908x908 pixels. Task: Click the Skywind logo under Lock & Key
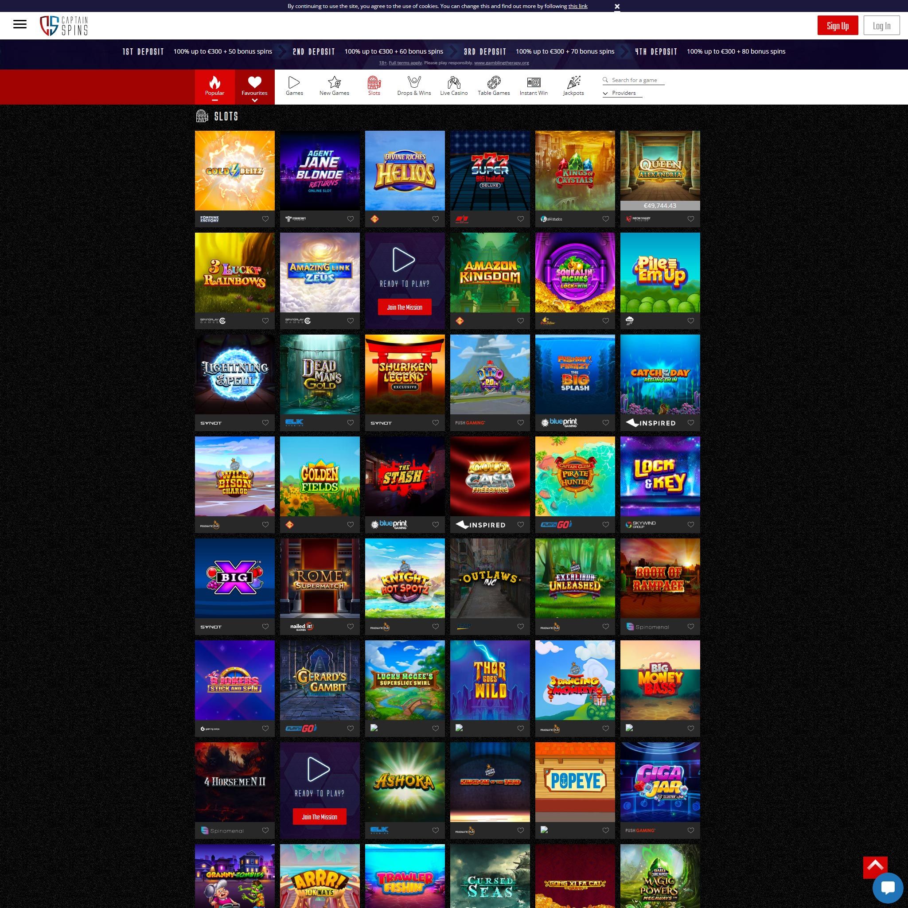coord(641,525)
